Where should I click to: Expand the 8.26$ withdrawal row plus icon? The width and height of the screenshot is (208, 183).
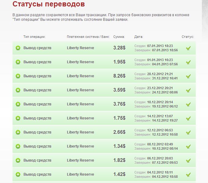(18, 76)
